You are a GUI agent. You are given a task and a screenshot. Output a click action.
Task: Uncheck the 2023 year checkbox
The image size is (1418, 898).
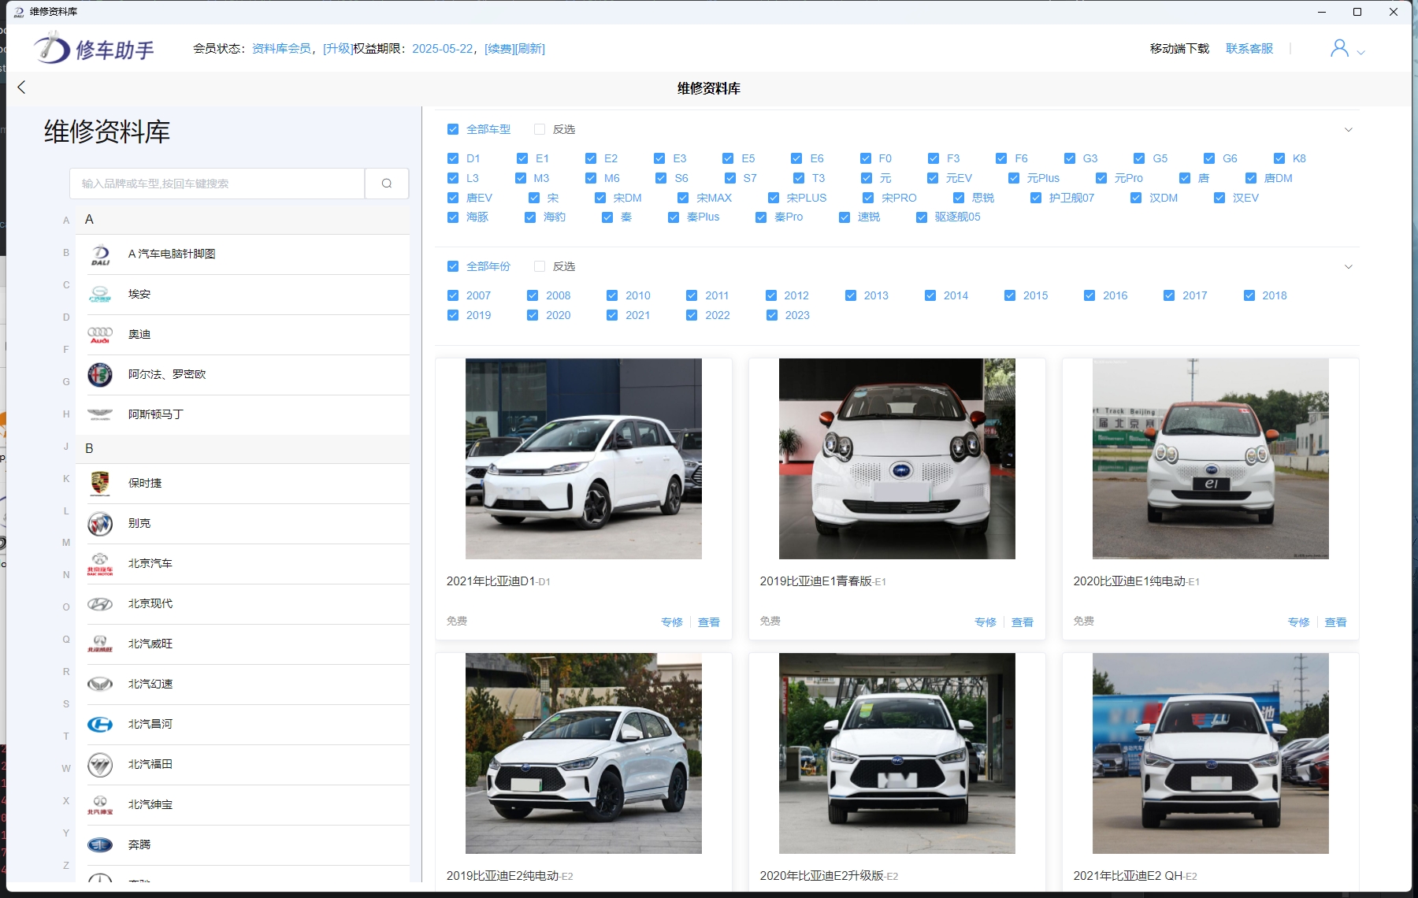(772, 315)
